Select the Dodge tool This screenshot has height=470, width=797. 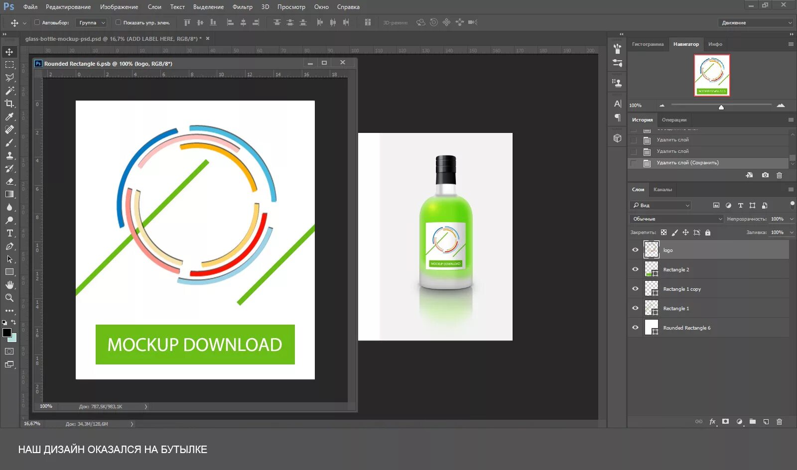coord(9,220)
